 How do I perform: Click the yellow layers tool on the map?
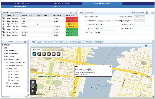click(33, 87)
